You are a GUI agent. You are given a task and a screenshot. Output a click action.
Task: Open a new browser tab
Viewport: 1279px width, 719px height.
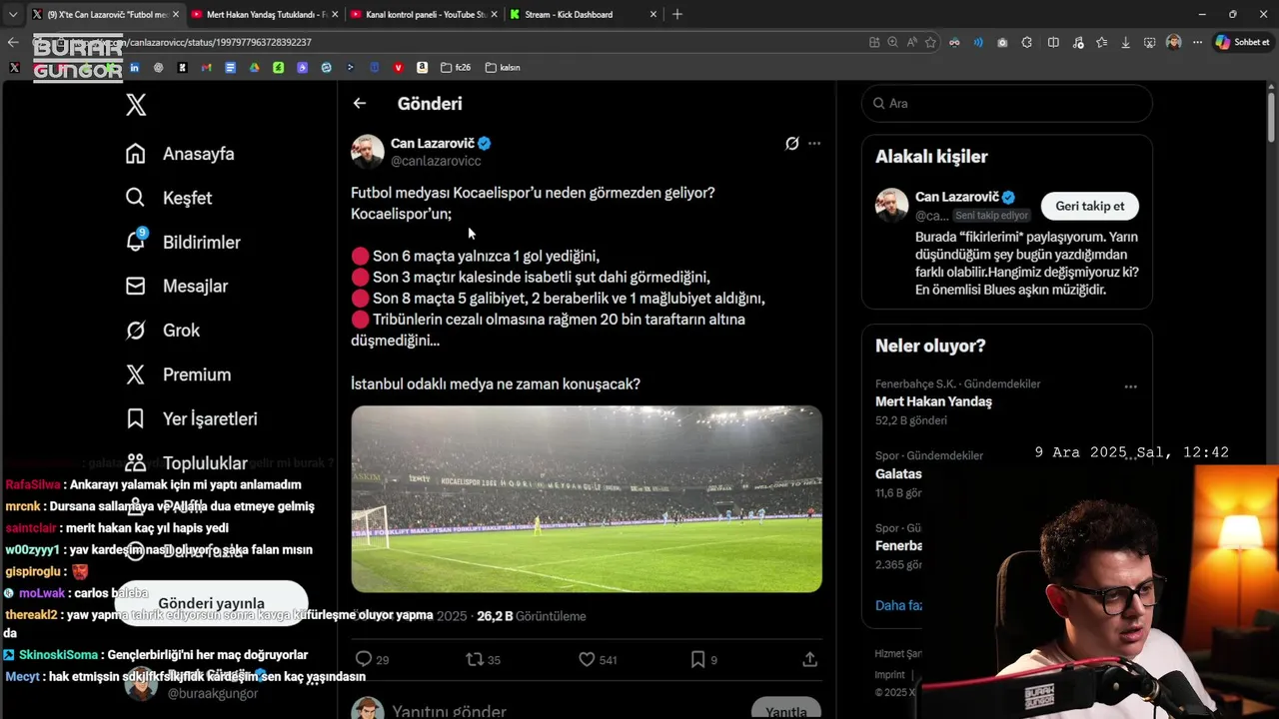point(677,14)
